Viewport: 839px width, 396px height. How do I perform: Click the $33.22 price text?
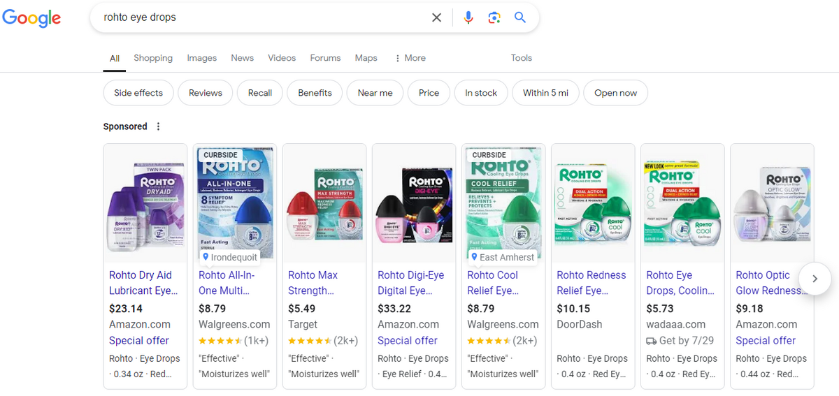(394, 309)
